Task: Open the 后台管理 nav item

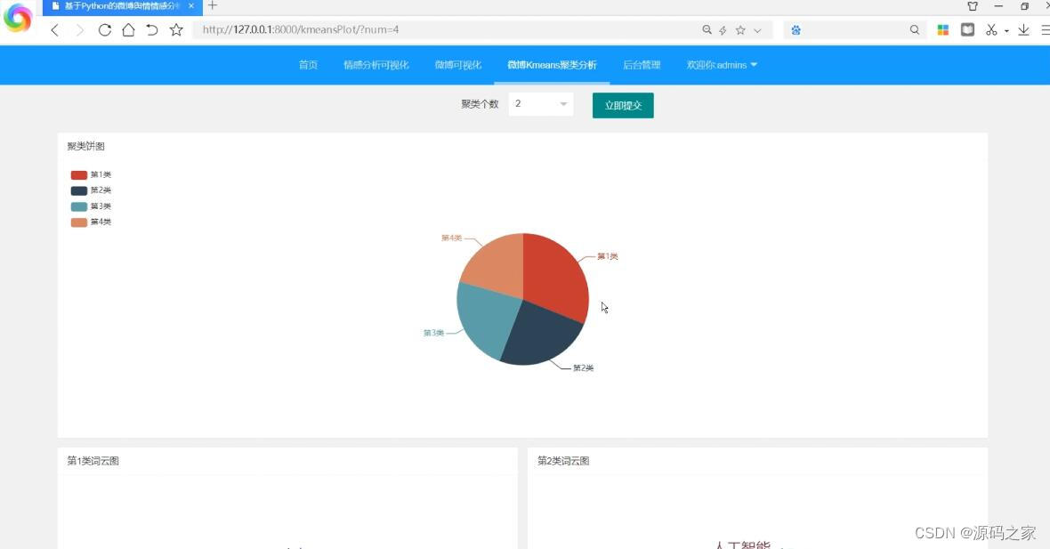Action: [642, 65]
